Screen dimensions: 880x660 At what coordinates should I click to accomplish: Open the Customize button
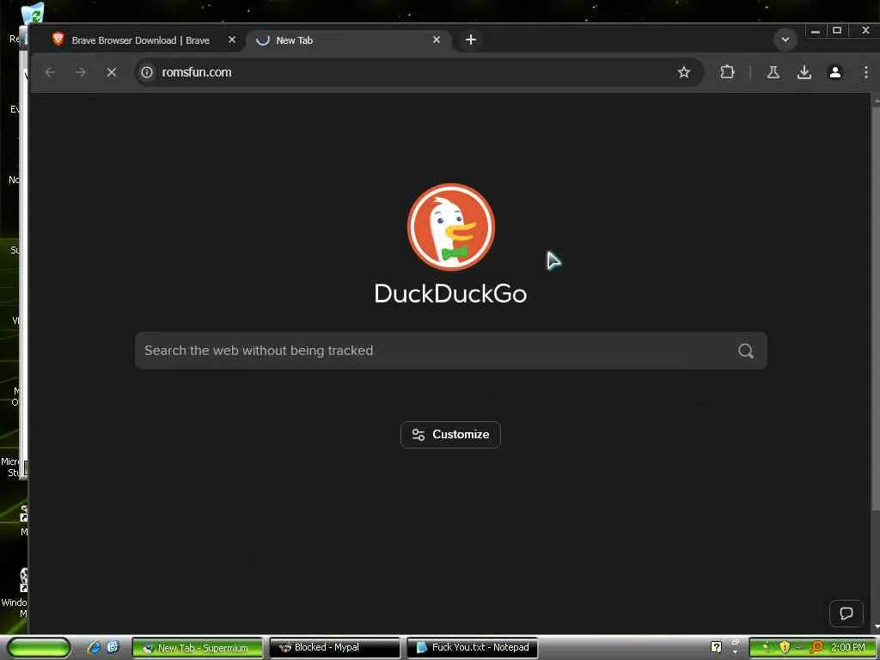tap(450, 435)
